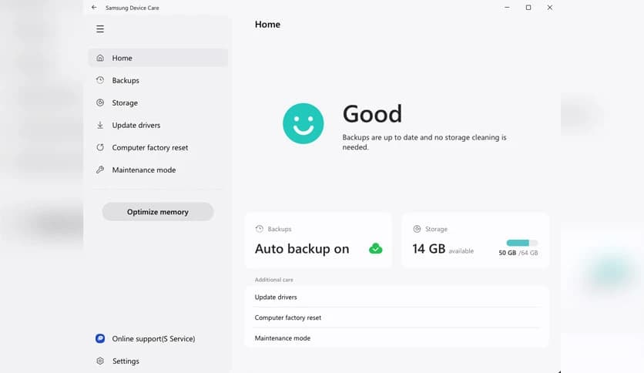644x373 pixels.
Task: Click the Backups clock icon in the sidebar
Action: point(100,80)
